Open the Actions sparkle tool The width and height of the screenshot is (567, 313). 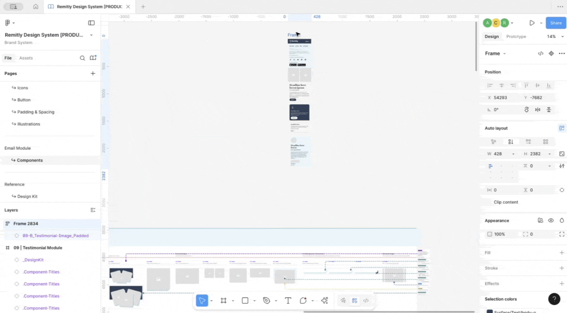click(x=325, y=301)
